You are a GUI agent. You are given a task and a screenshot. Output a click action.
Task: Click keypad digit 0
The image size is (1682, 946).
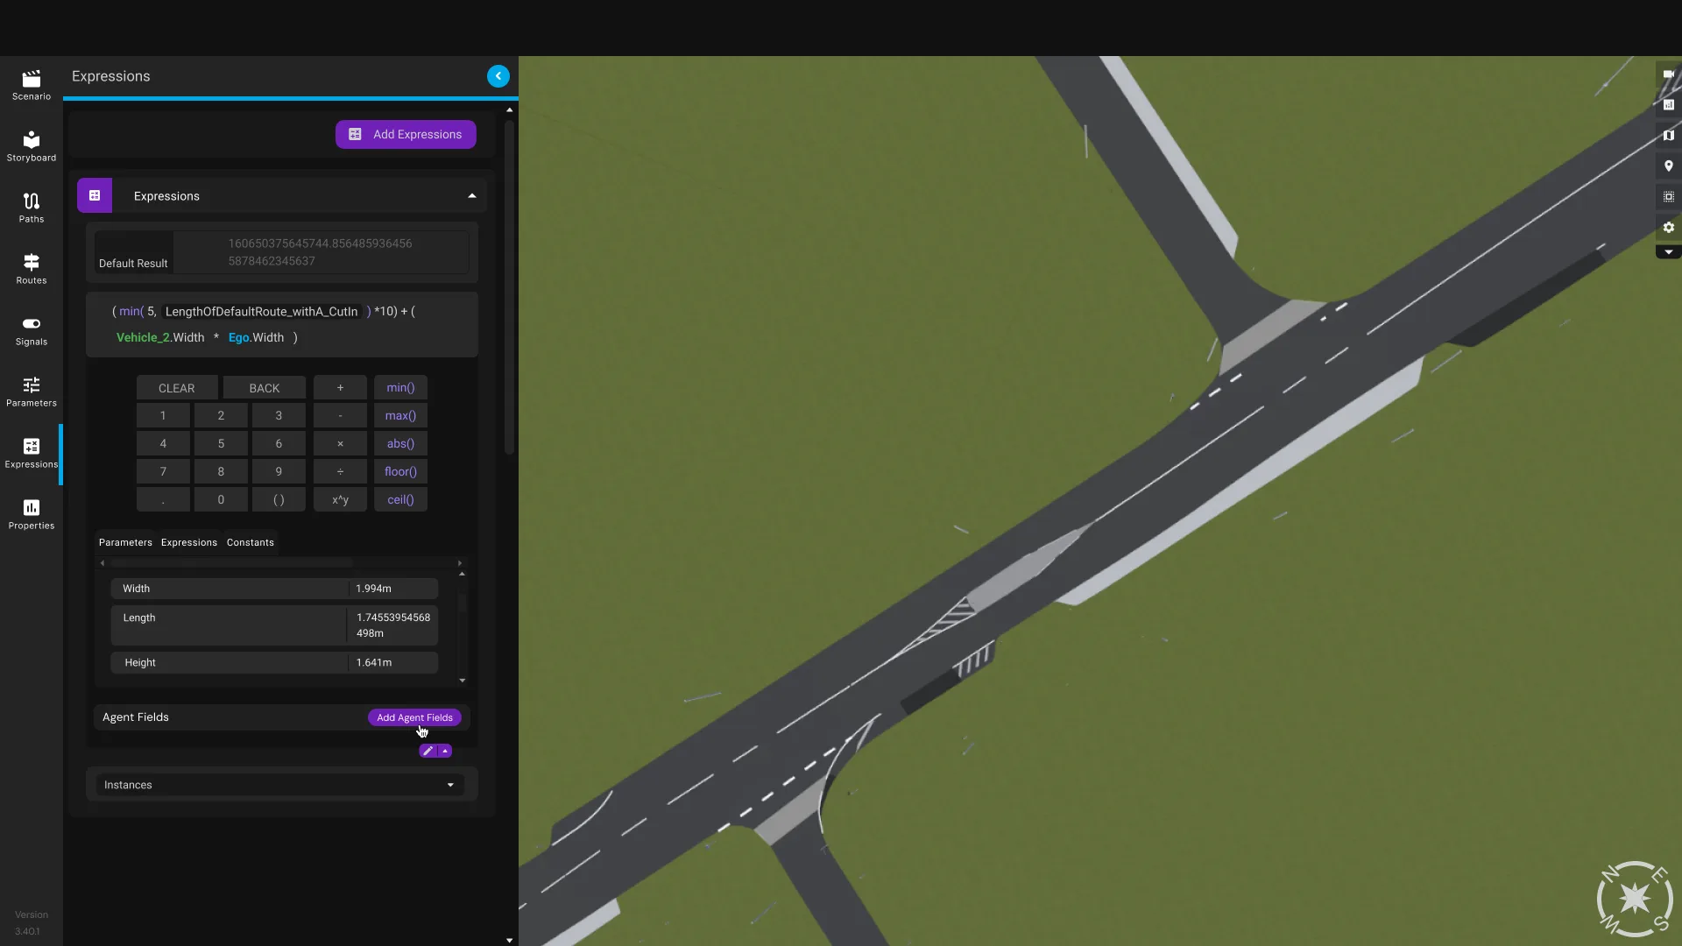[x=221, y=500]
